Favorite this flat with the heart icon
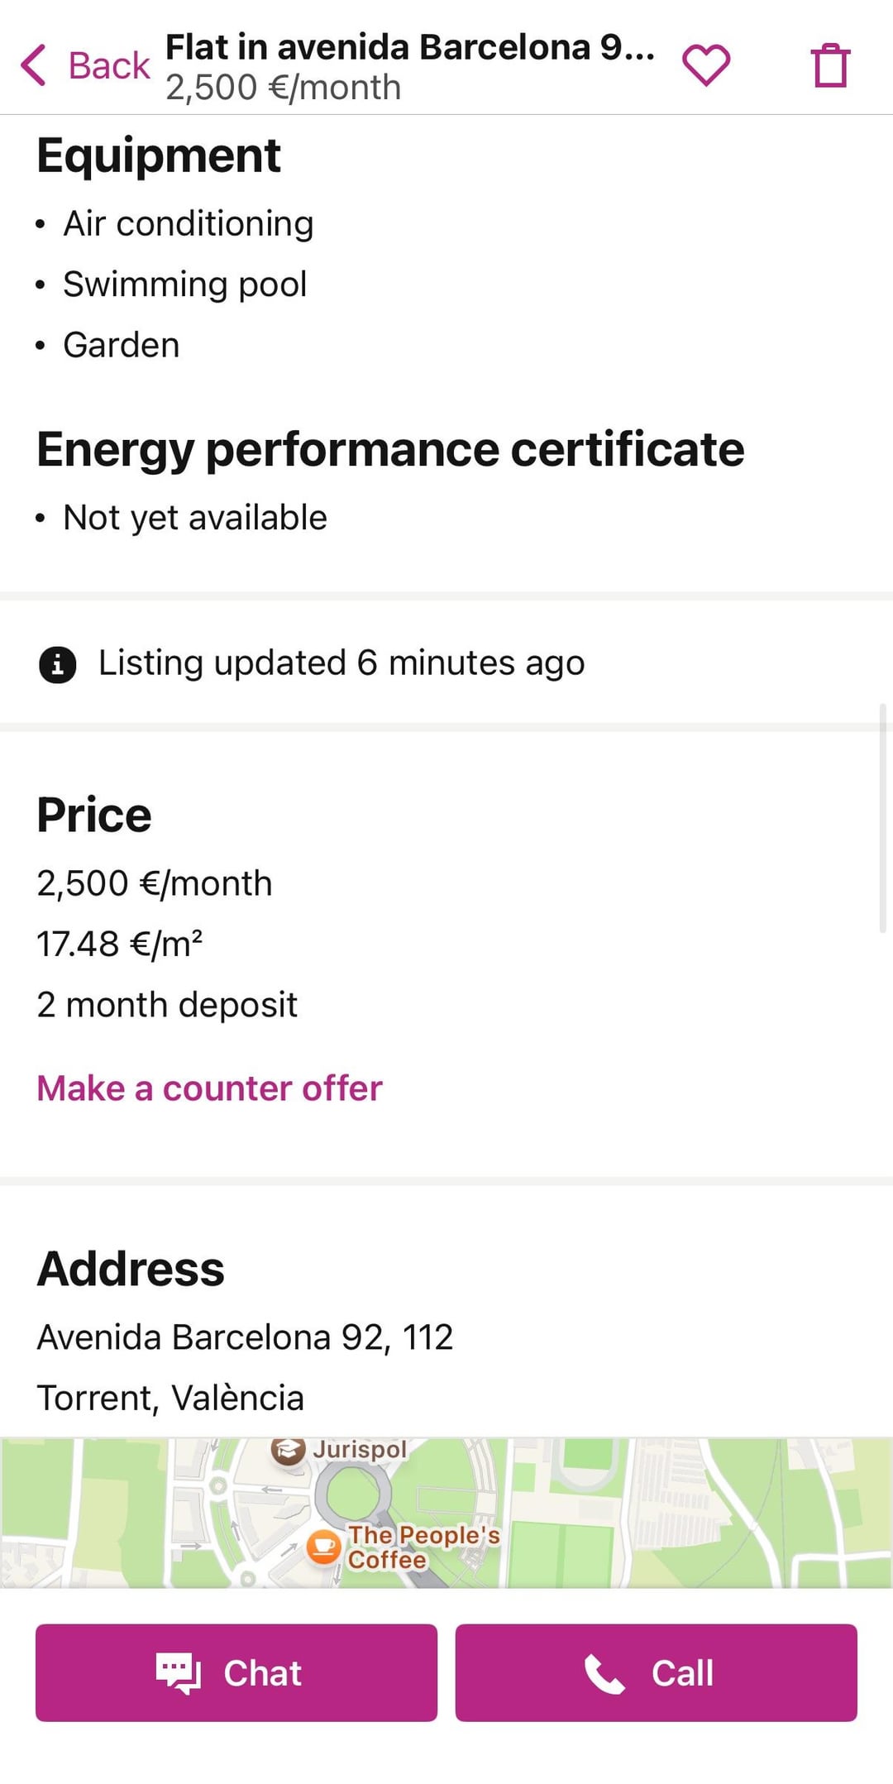 [x=705, y=65]
